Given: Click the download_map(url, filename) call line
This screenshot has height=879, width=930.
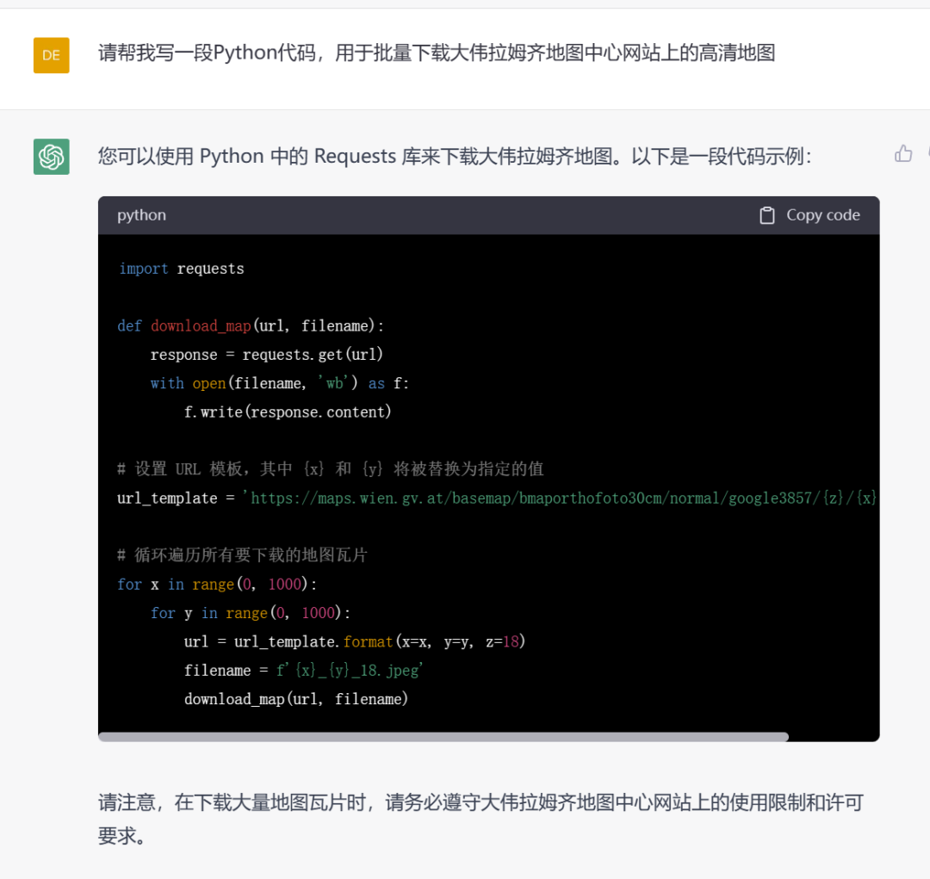Looking at the screenshot, I should tap(296, 699).
